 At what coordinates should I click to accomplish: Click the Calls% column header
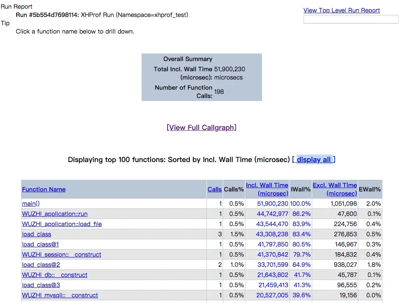coord(234,189)
